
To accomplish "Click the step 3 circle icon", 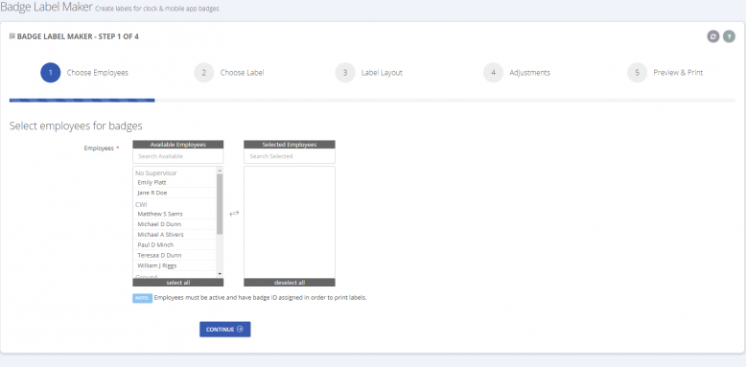I will point(345,73).
